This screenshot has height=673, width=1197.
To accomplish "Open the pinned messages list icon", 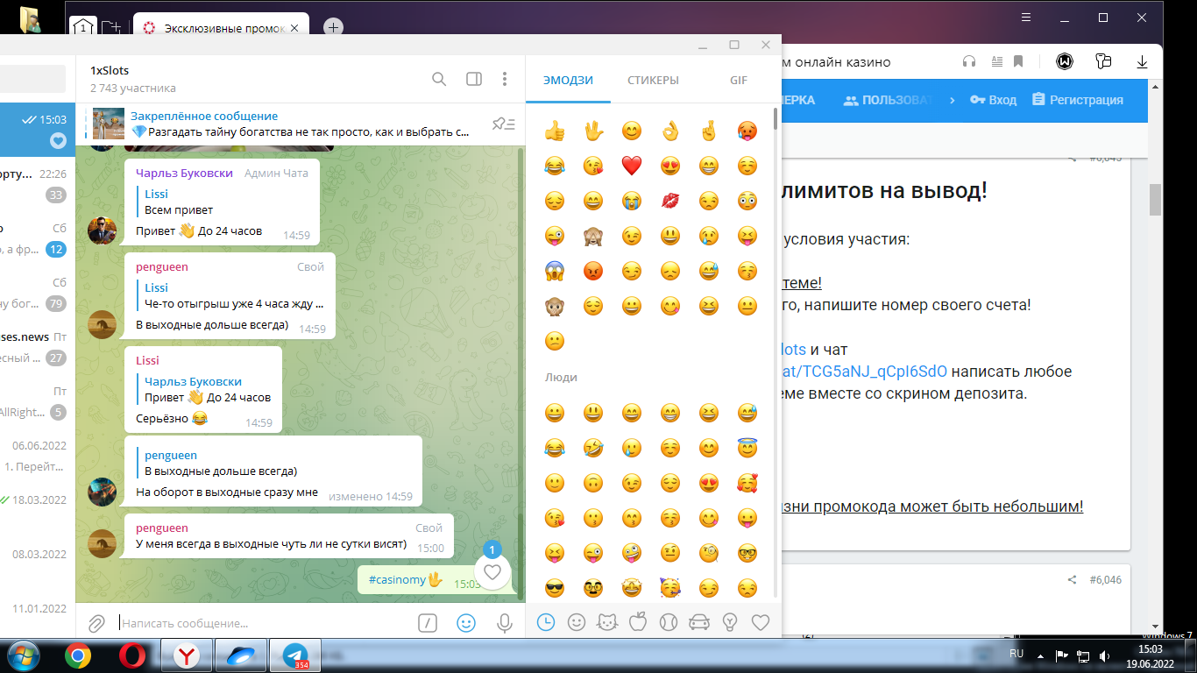I will pos(504,124).
